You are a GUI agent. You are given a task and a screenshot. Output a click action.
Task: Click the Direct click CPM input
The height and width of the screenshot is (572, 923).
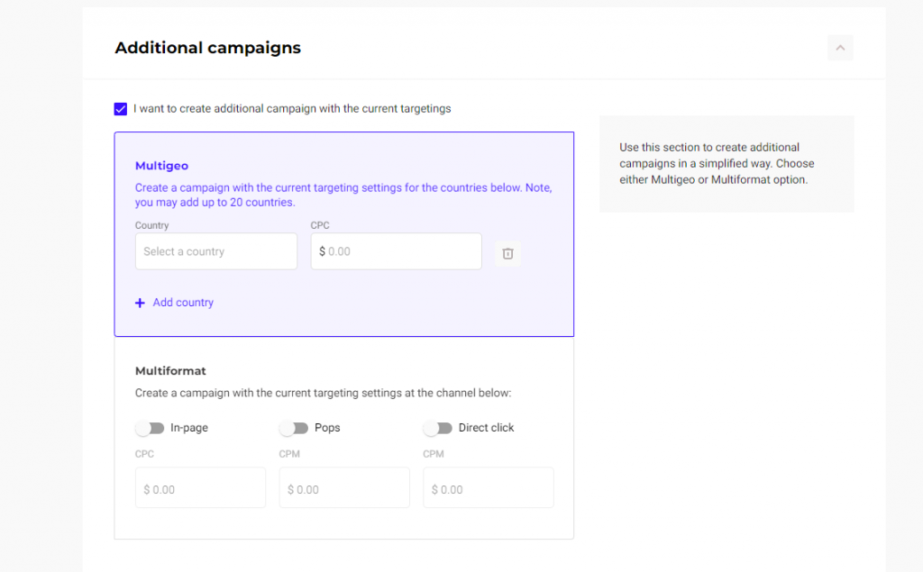(x=488, y=488)
